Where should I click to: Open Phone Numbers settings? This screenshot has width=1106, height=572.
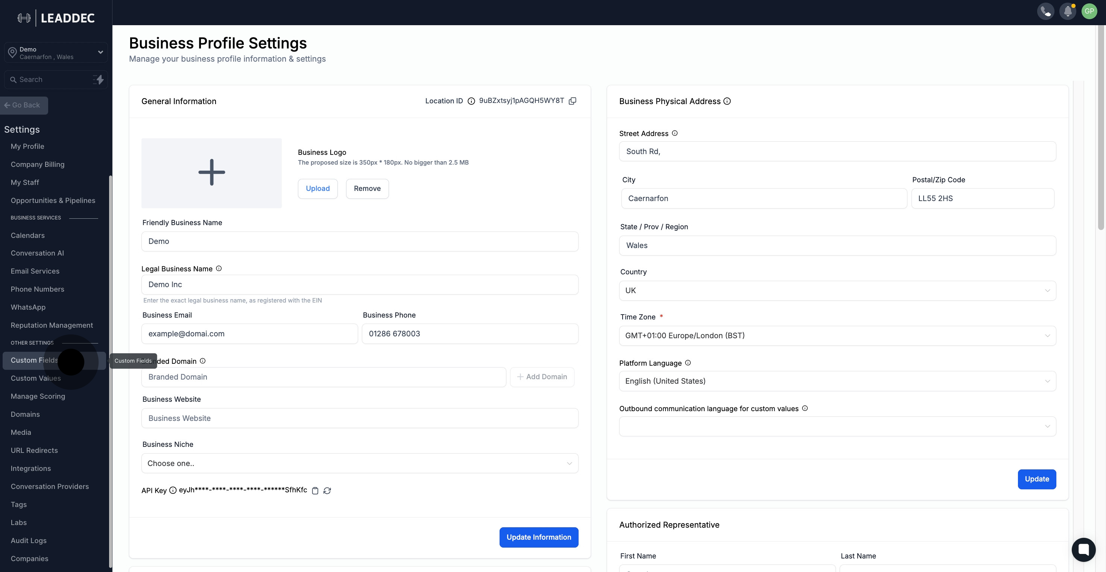37,289
